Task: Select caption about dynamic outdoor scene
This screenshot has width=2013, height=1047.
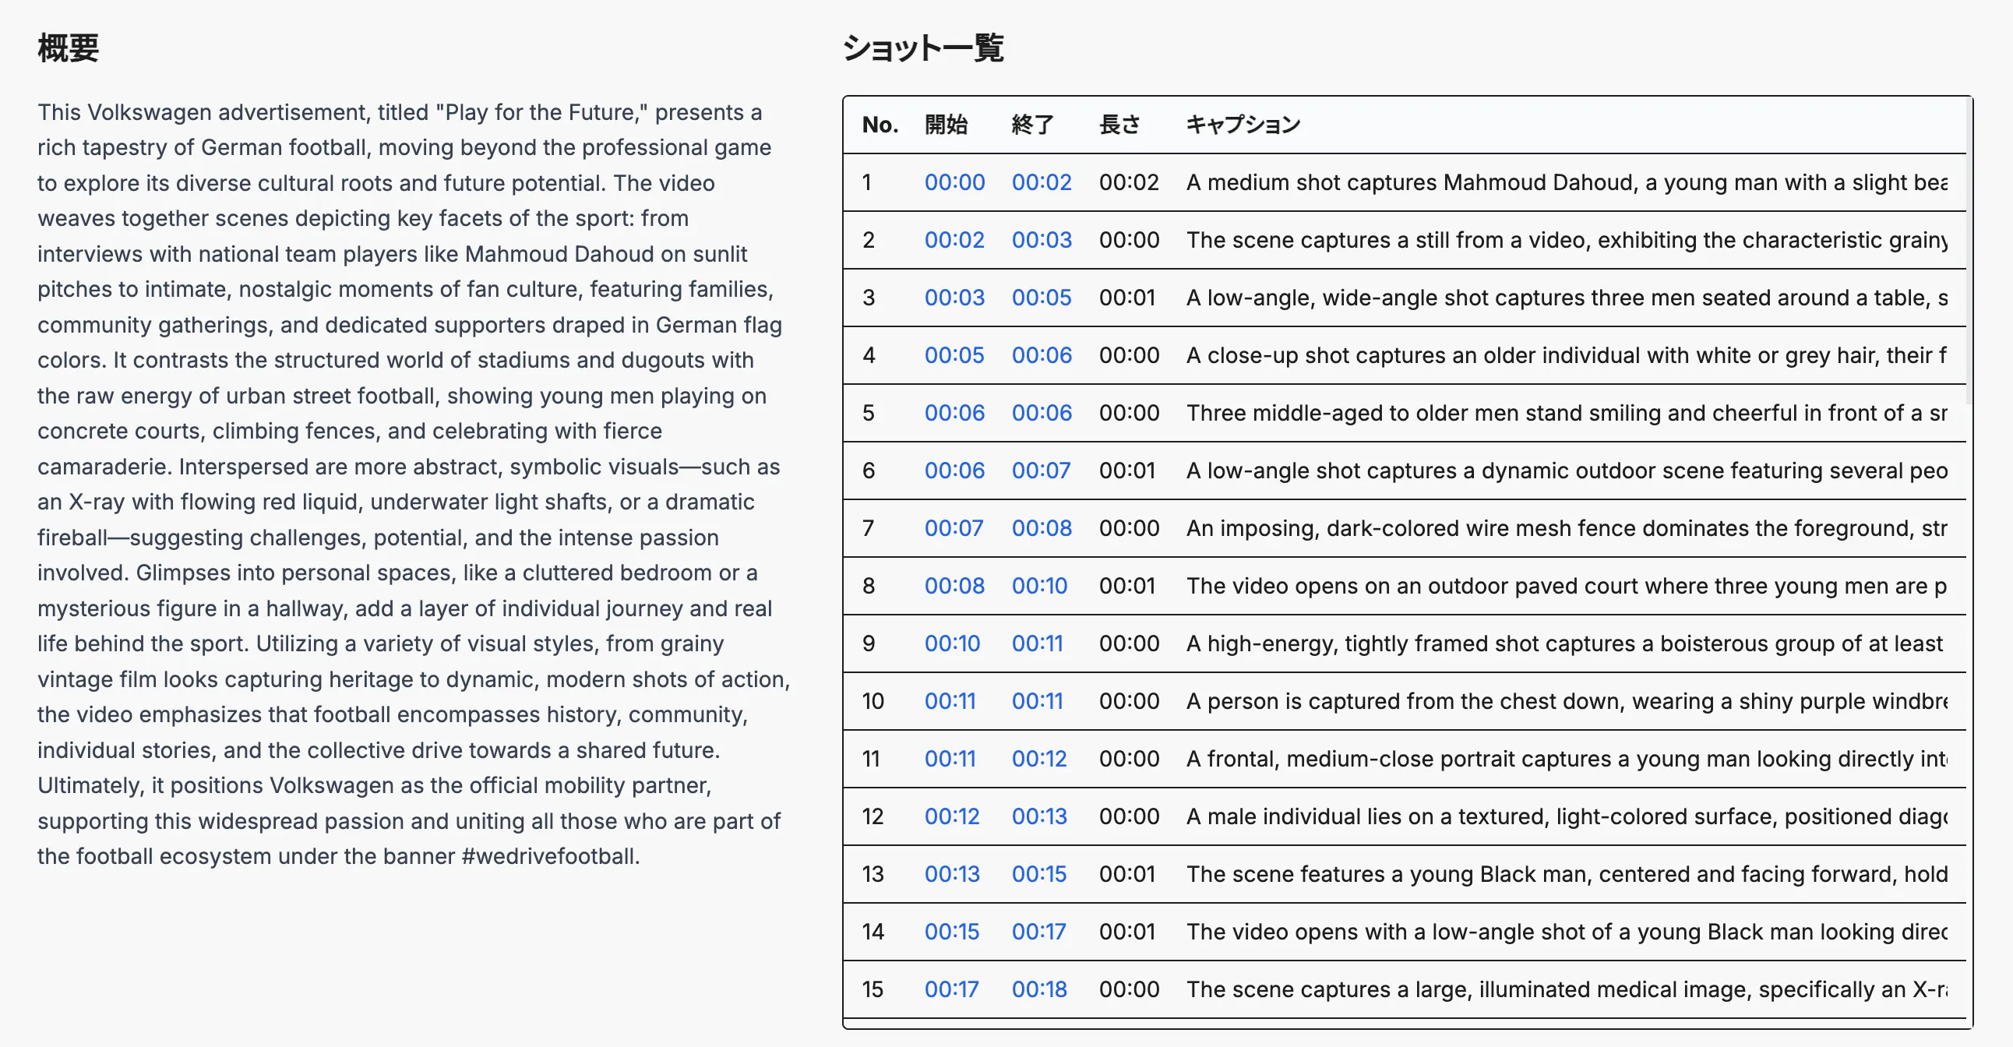Action: point(1567,471)
